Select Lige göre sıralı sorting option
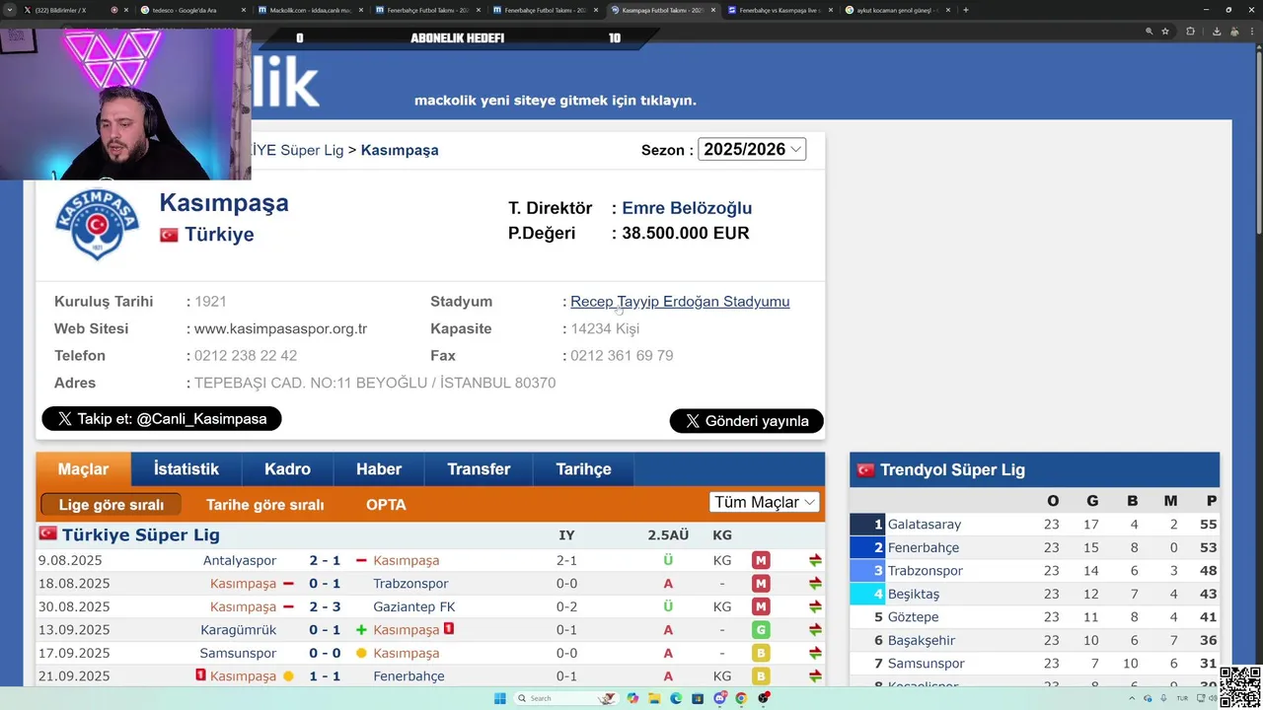 point(111,505)
